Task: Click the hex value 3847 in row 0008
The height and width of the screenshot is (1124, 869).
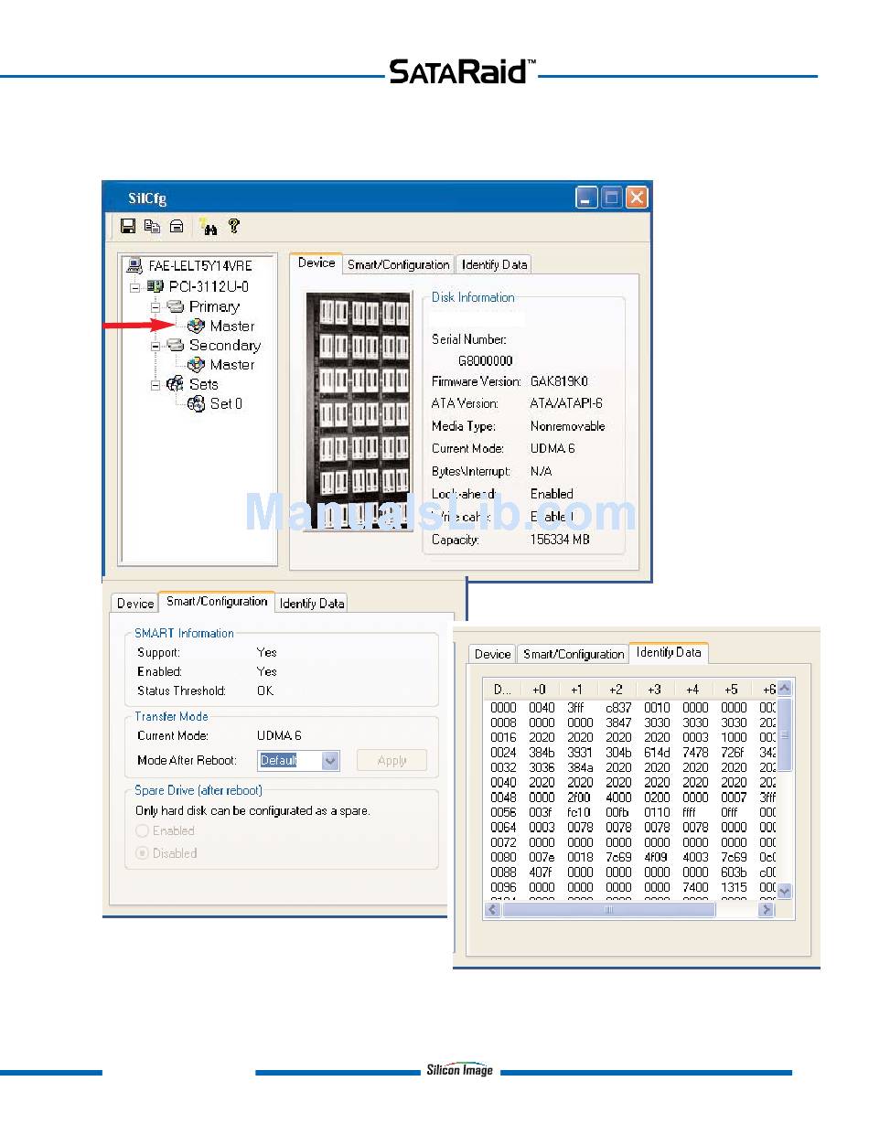Action: click(618, 723)
